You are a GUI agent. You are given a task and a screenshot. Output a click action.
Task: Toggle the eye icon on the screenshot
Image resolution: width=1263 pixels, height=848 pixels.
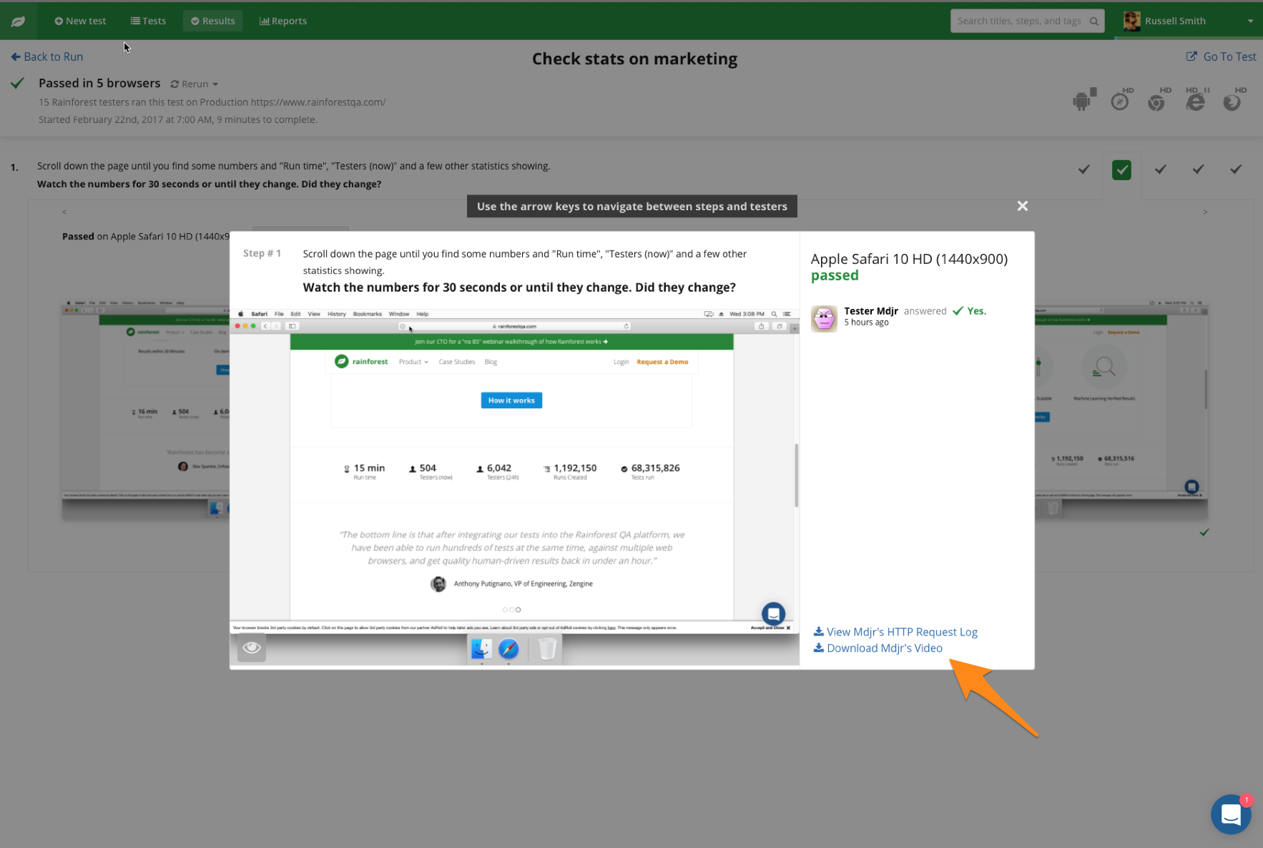pyautogui.click(x=252, y=648)
